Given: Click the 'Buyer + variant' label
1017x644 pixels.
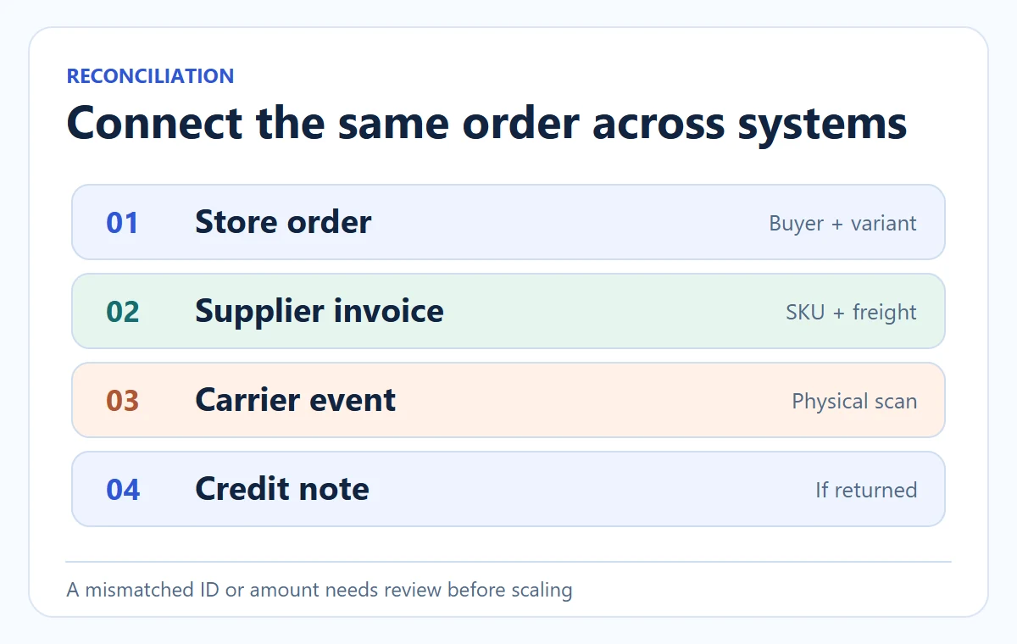Looking at the screenshot, I should [842, 223].
